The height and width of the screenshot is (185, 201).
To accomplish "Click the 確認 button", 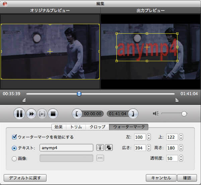I will (187, 178).
